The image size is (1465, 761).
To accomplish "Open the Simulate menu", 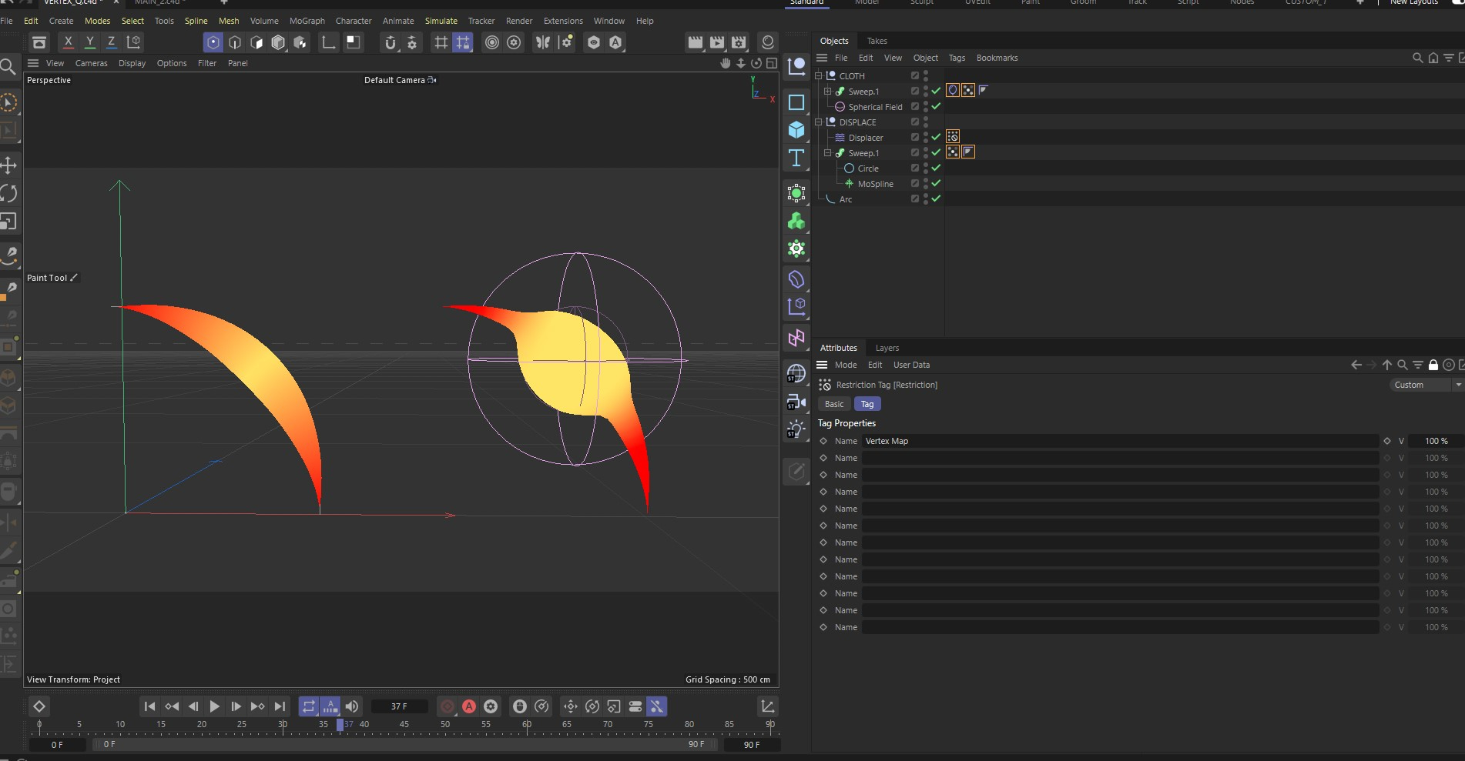I will point(441,21).
